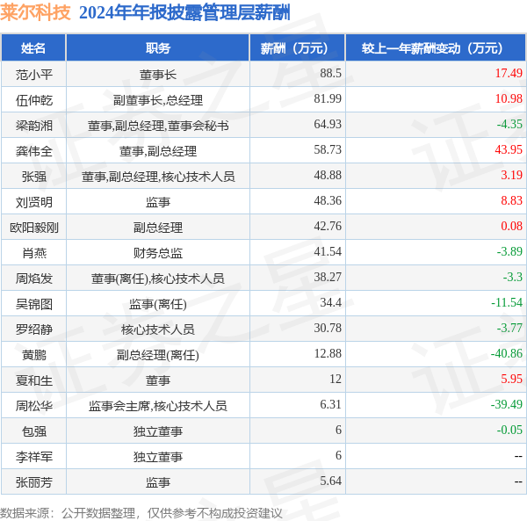Select the name cell 夏和生
This screenshot has height=521, width=527.
pyautogui.click(x=34, y=380)
